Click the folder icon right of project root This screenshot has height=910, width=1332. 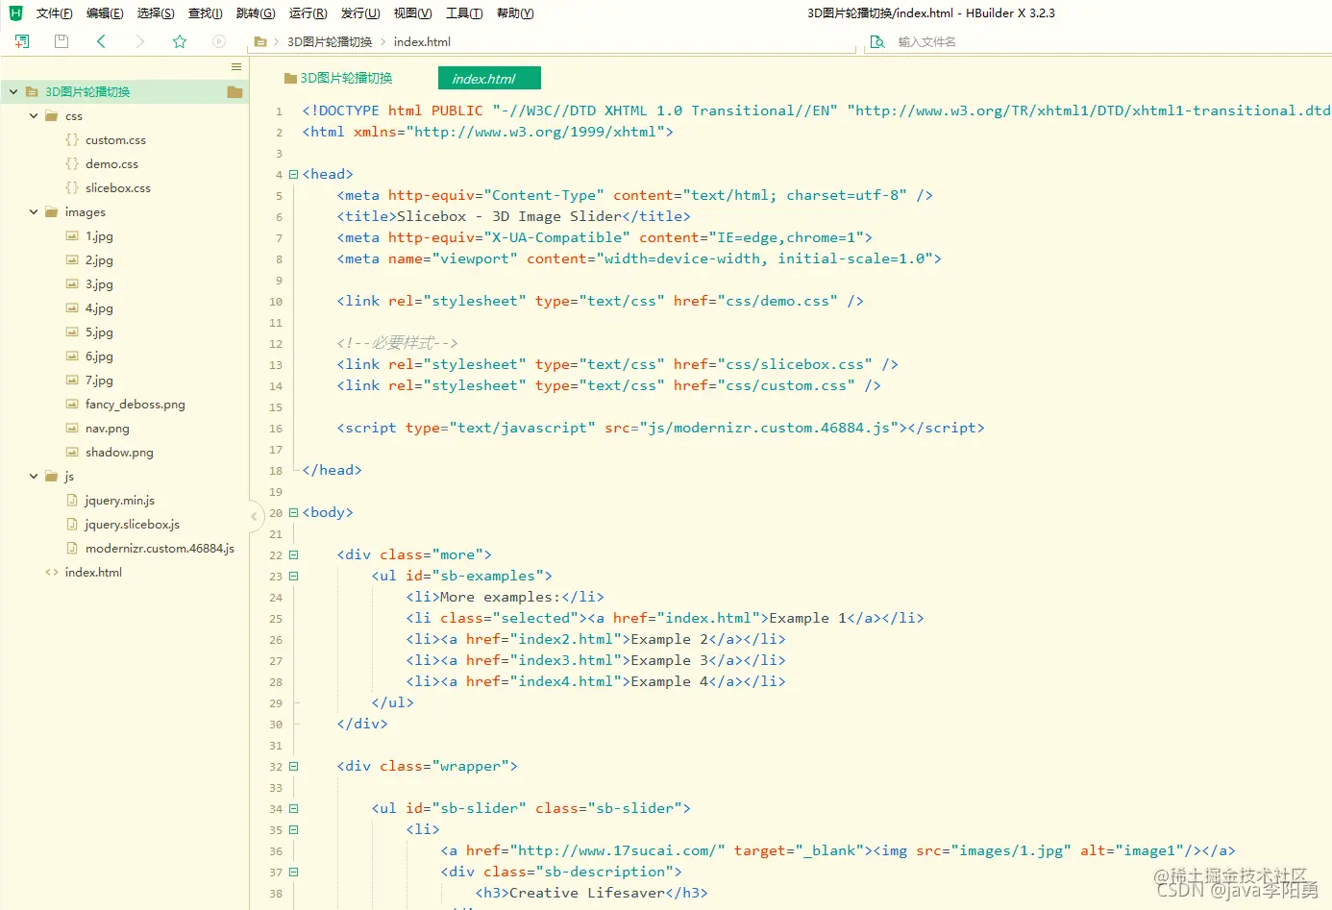234,91
